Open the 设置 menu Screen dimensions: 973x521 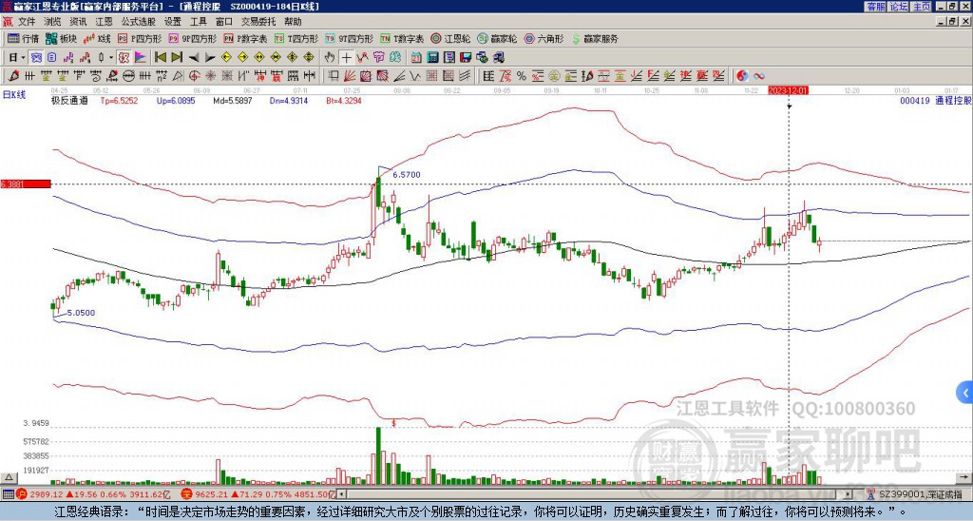[173, 22]
